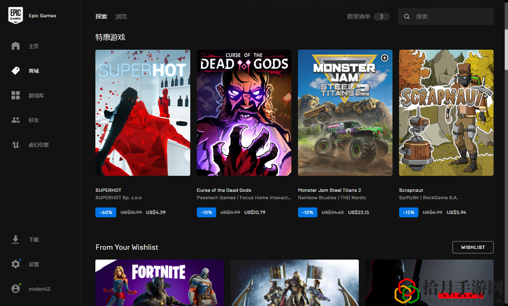Click the SUPERHOT Sp. z.o.o publisher text

tap(118, 198)
